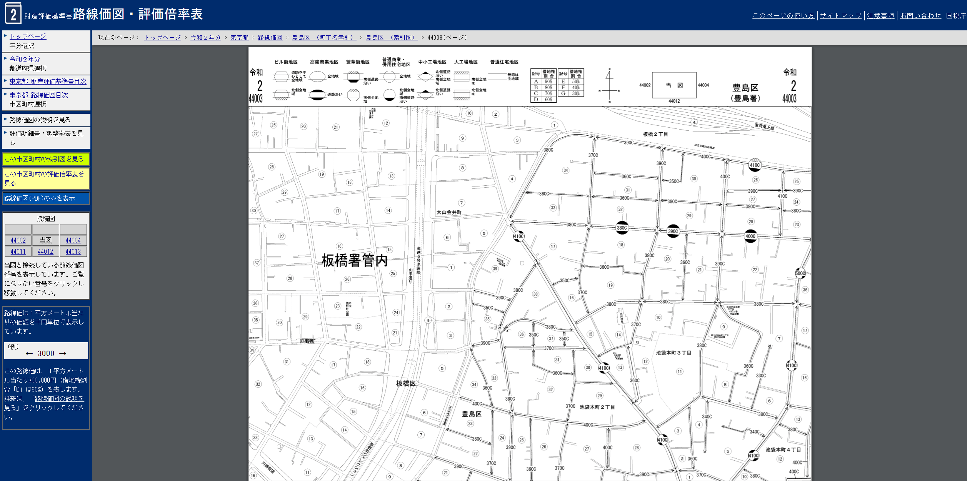Click the 300D example route value
The height and width of the screenshot is (481, 967).
click(46, 353)
